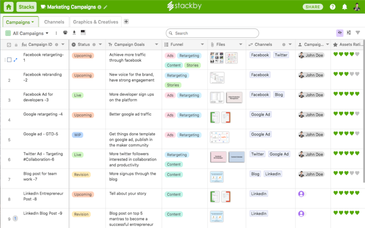The image size is (365, 228).
Task: Set fifth heart rating for Google retargeting -4
Action: (x=357, y=113)
